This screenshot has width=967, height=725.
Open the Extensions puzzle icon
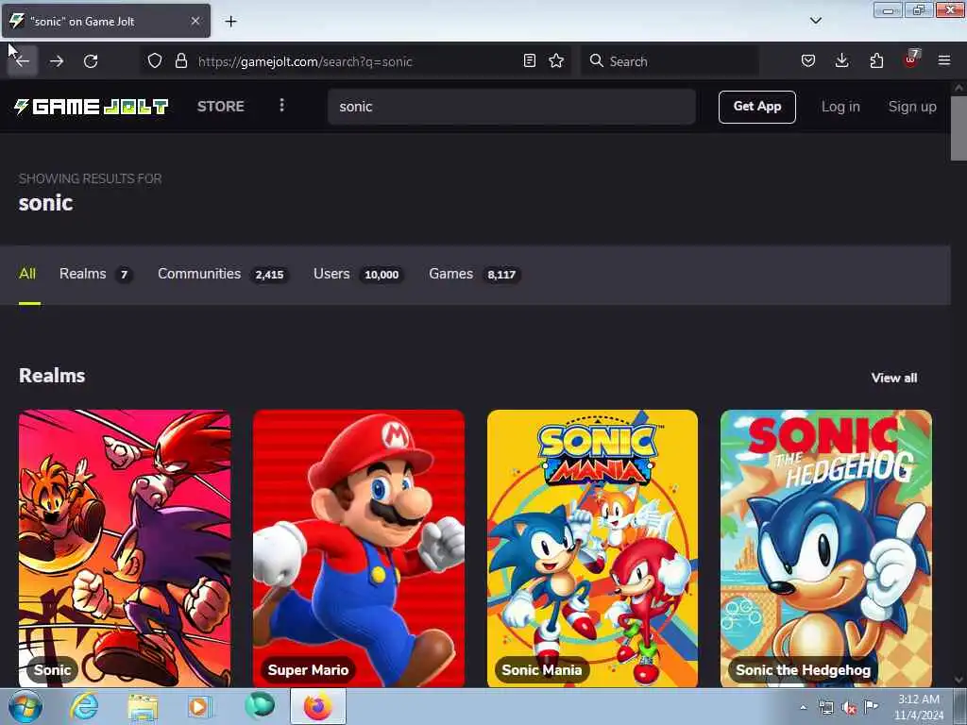click(x=876, y=61)
